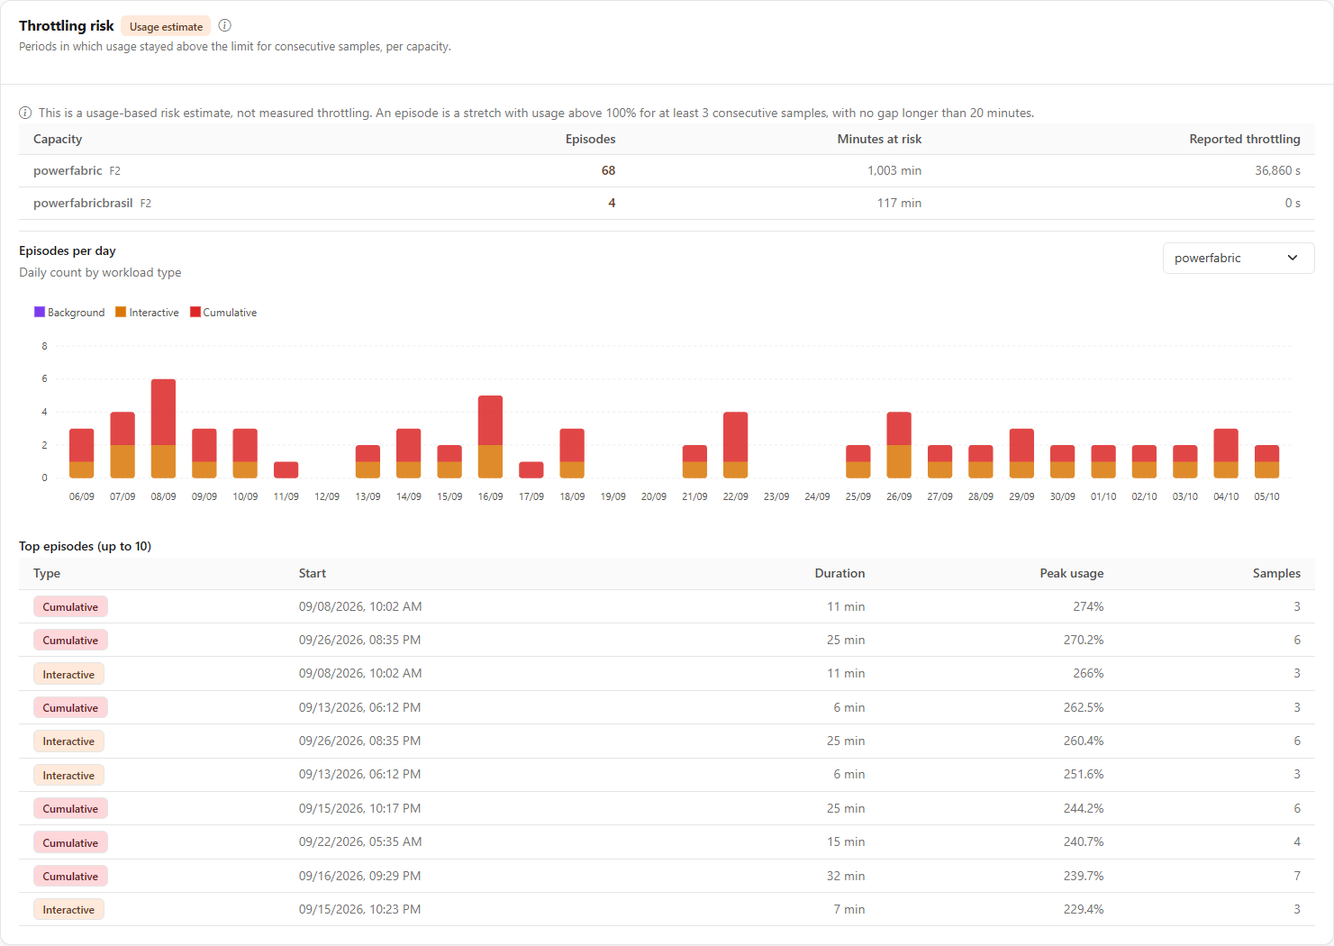The width and height of the screenshot is (1334, 946).
Task: Click the 06/09 bar in the chart
Action: 81,453
